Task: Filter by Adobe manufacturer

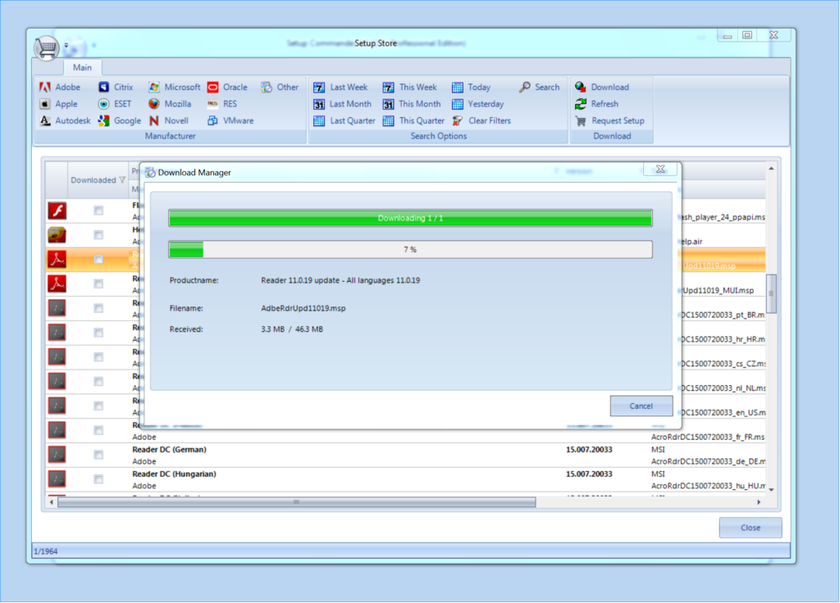Action: tap(60, 87)
